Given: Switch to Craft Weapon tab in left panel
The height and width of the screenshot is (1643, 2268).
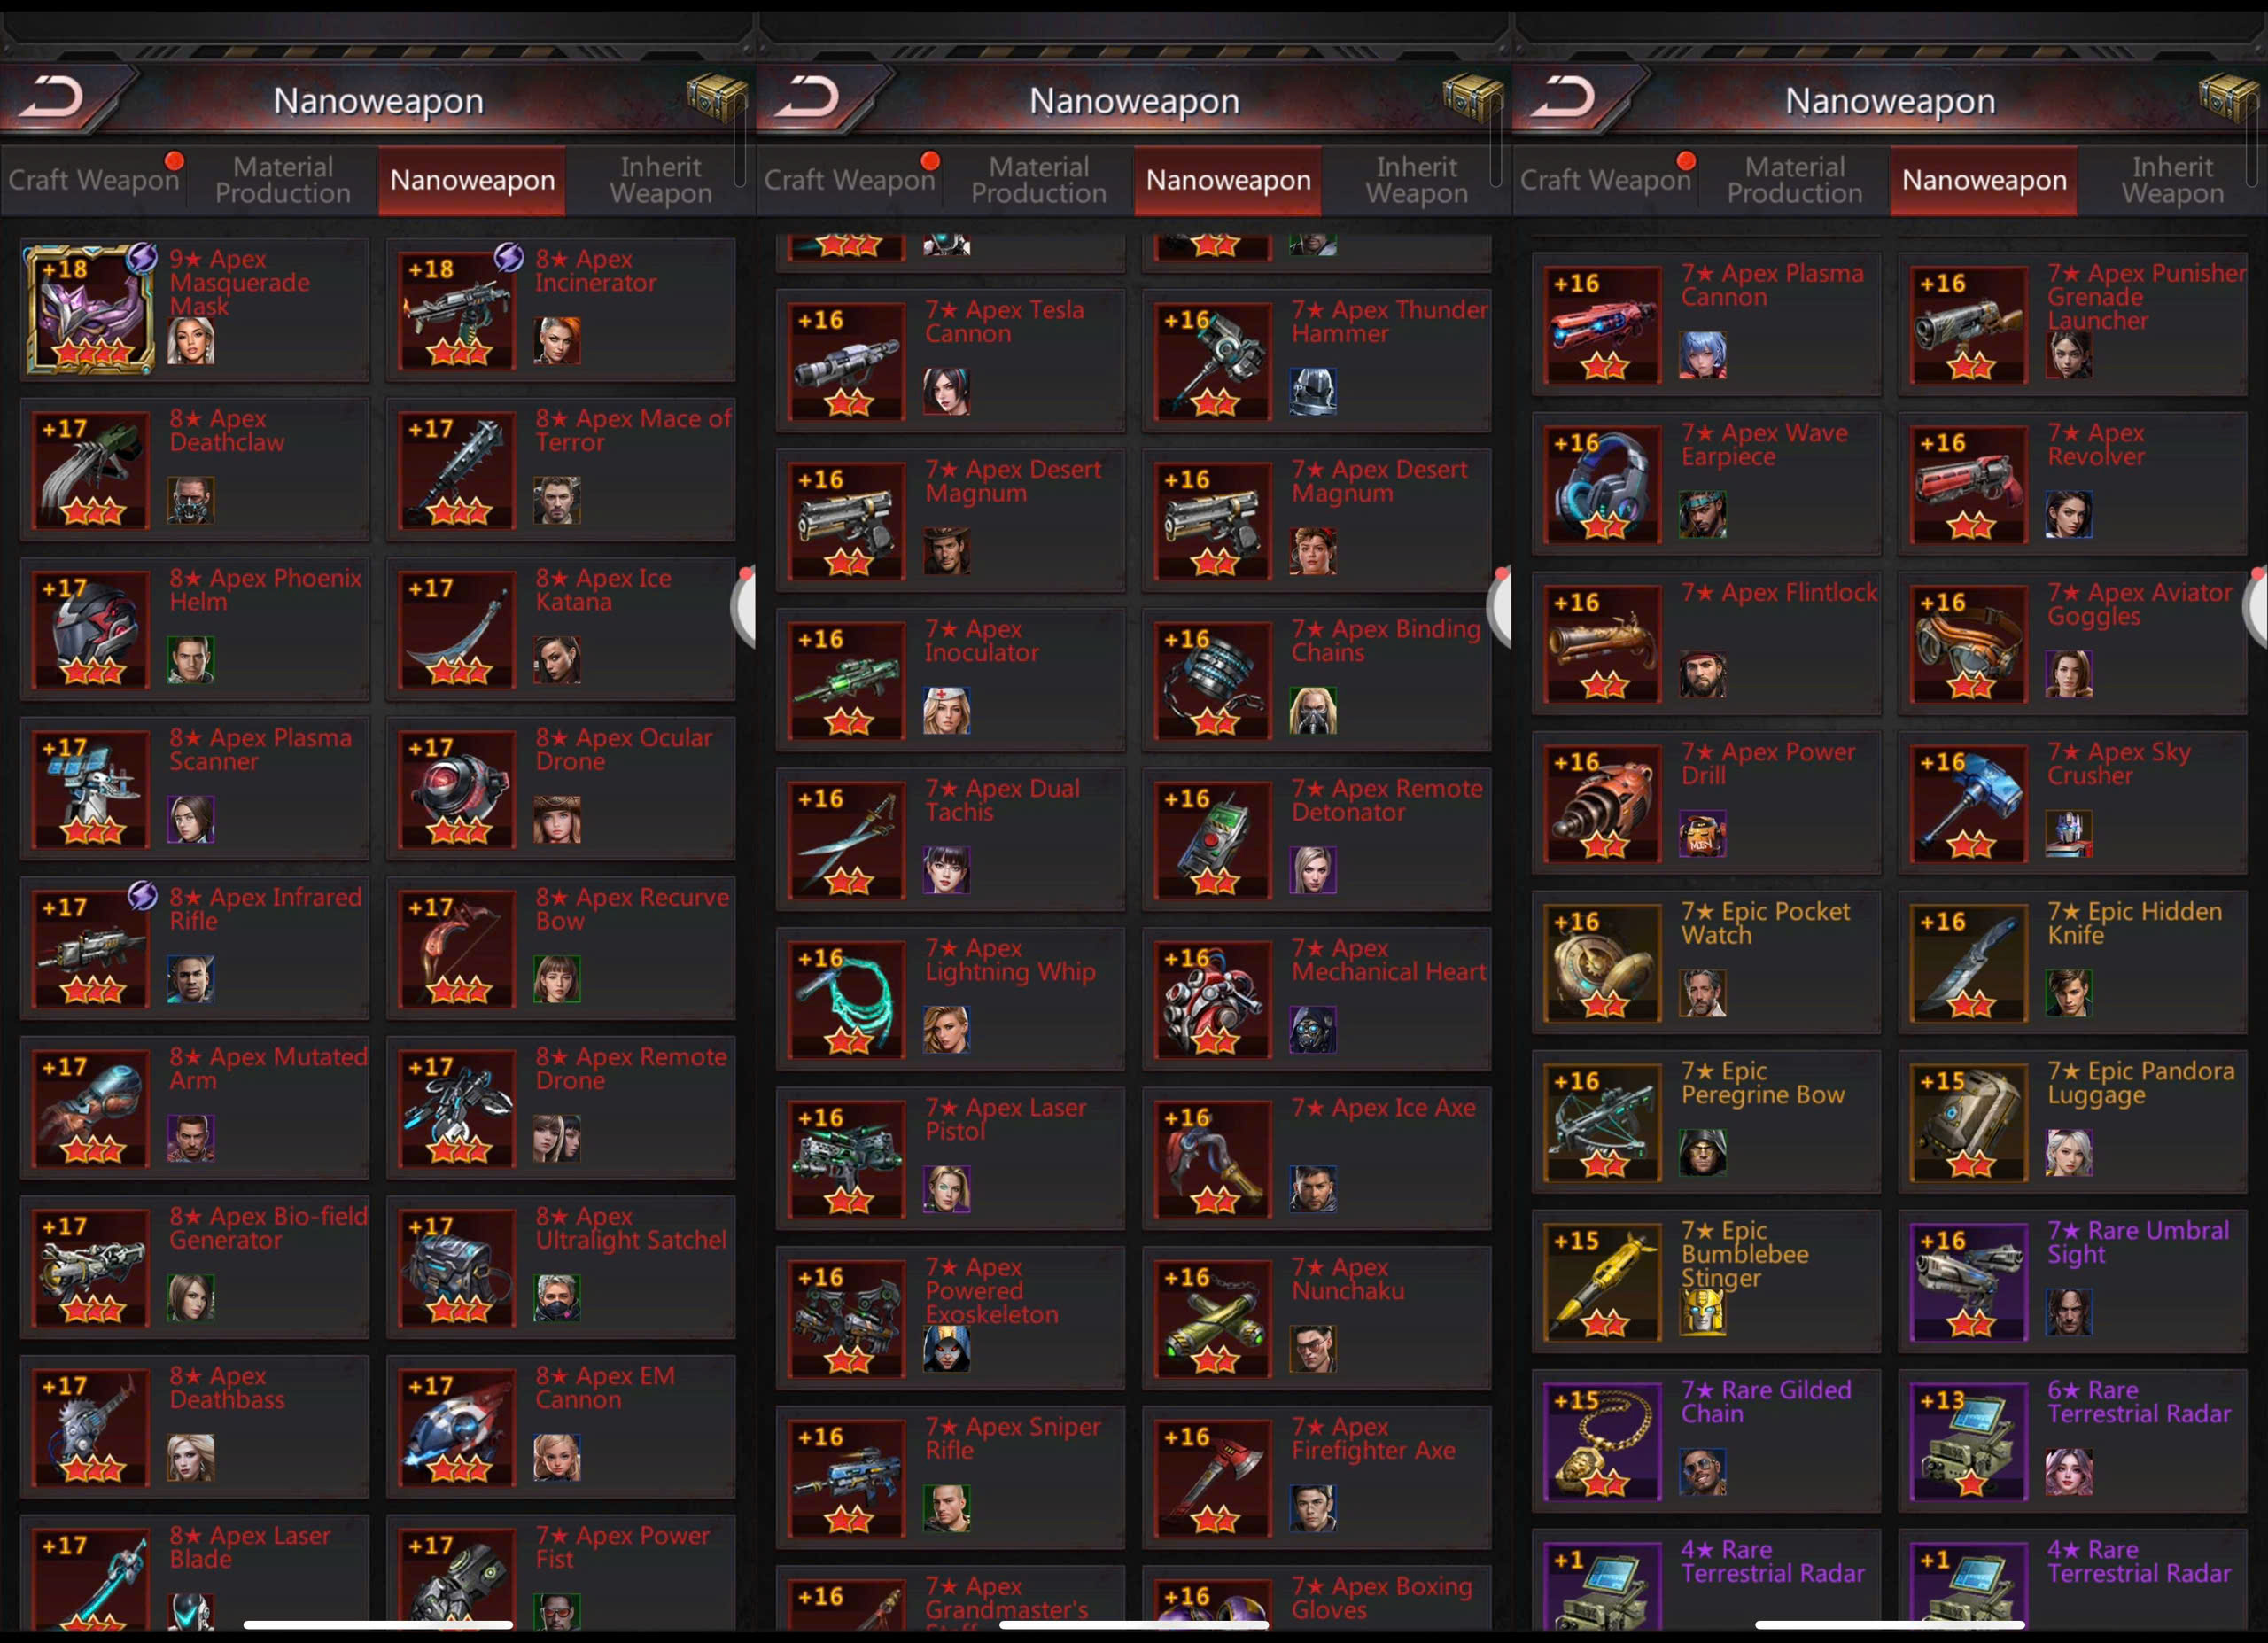Looking at the screenshot, I should point(93,180).
